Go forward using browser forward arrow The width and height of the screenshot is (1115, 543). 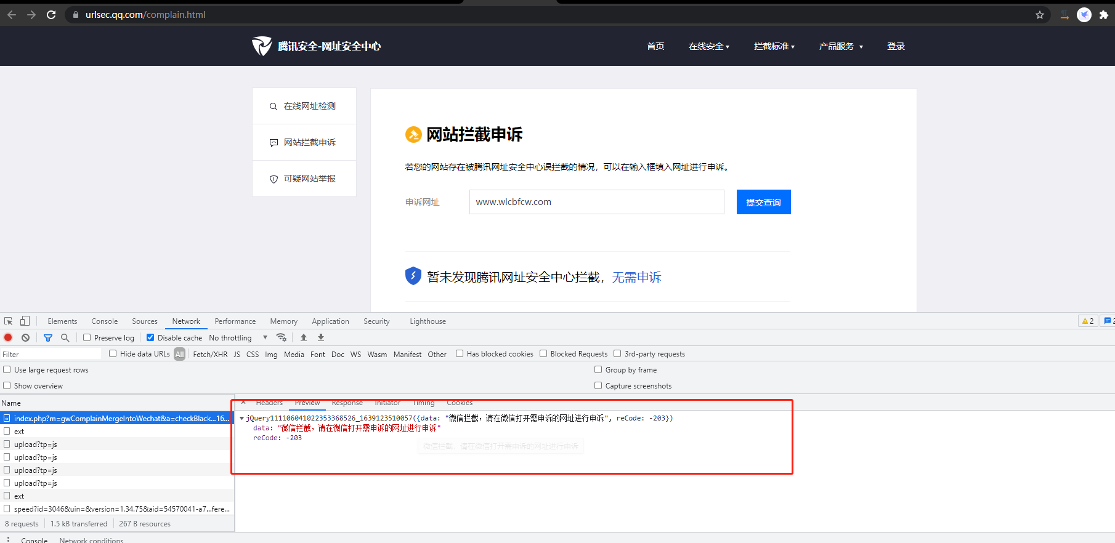(x=31, y=15)
